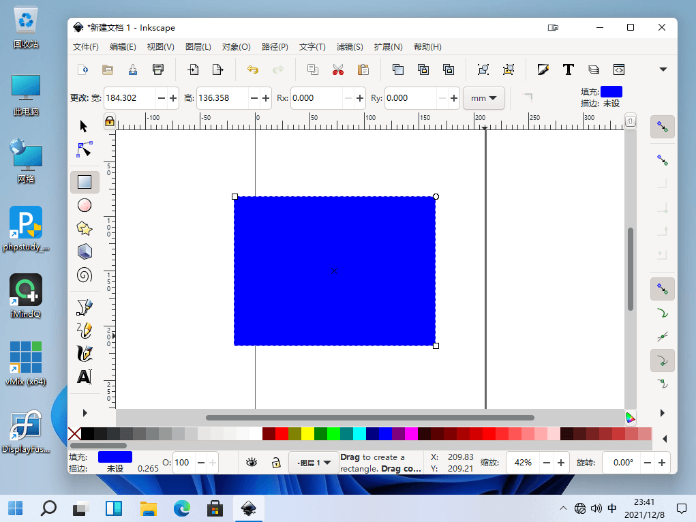Click the Print document icon
The image size is (696, 522).
pos(157,70)
